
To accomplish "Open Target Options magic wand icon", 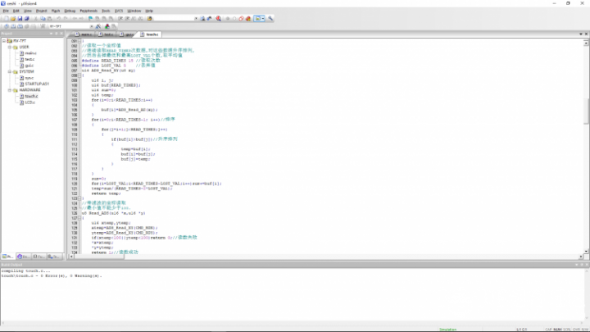I will coord(98,26).
